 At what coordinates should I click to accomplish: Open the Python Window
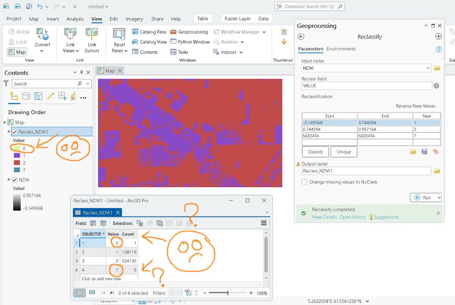point(189,42)
